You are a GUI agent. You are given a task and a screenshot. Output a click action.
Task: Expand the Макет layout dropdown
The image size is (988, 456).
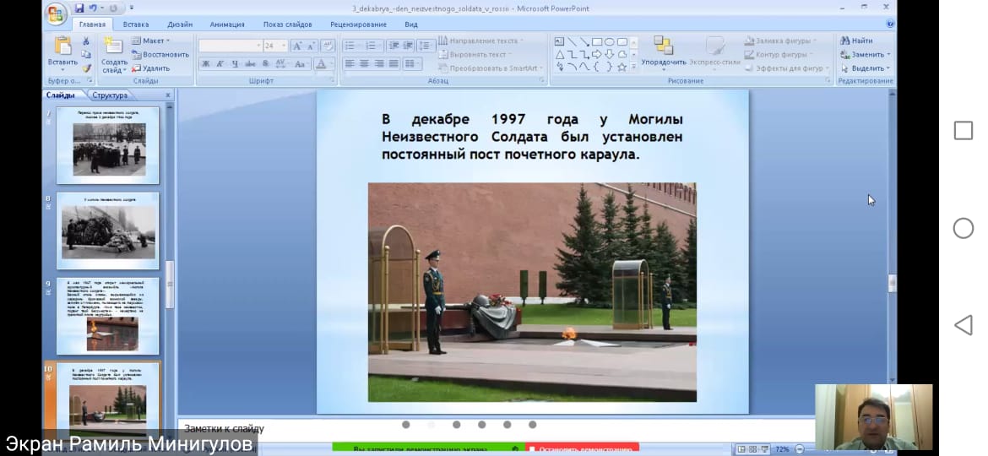click(x=152, y=41)
